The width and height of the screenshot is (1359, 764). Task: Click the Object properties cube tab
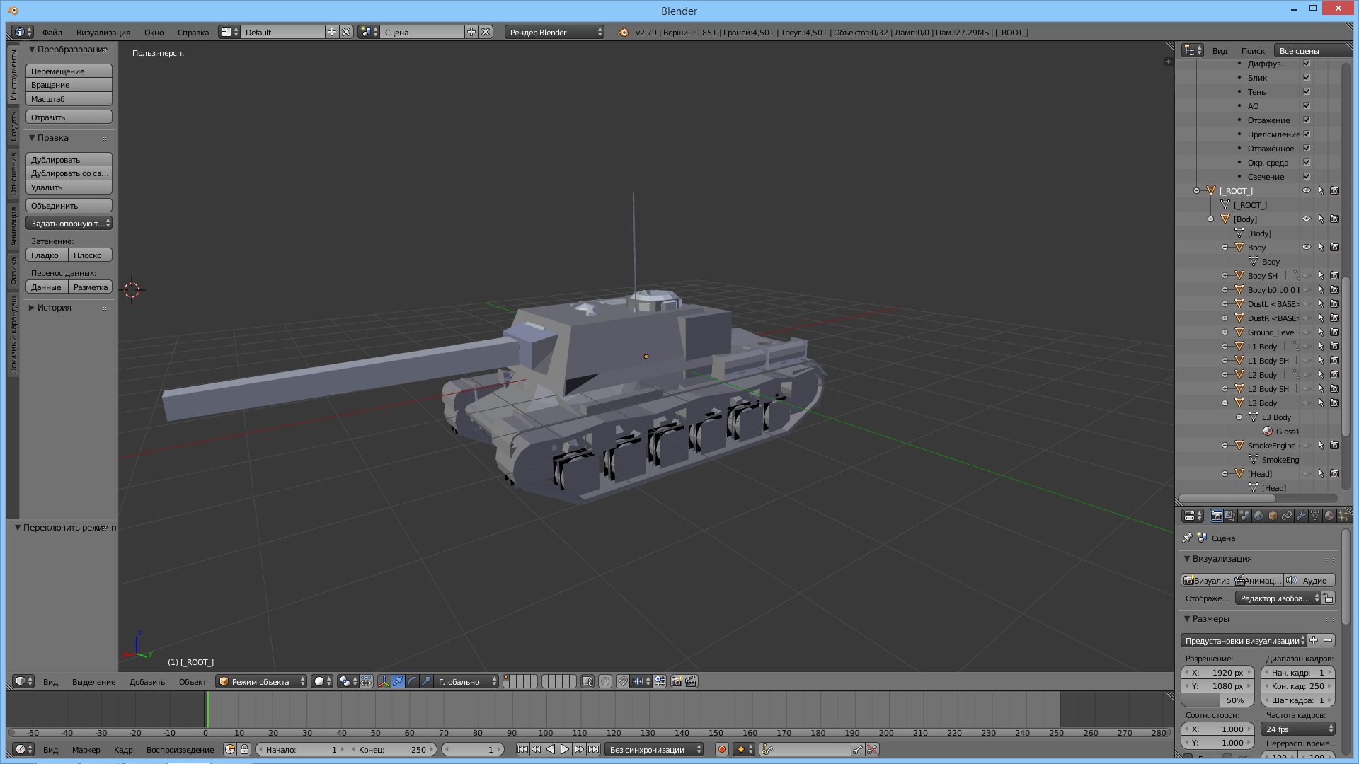1273,516
